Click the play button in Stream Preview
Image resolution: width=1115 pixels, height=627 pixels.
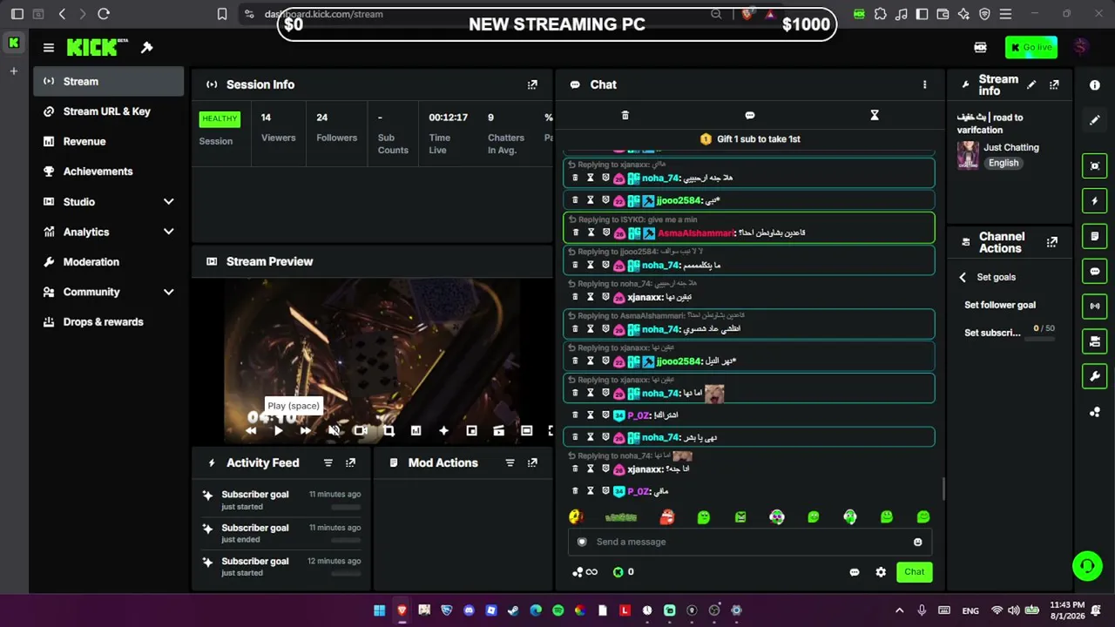pos(278,430)
